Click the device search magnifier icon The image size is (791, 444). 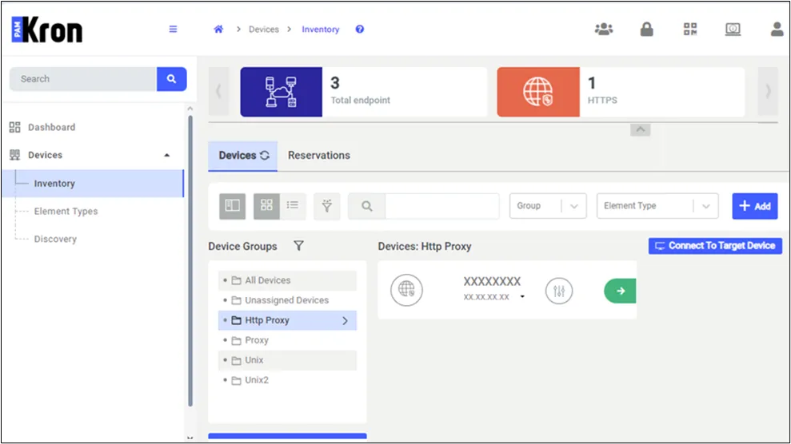point(367,206)
